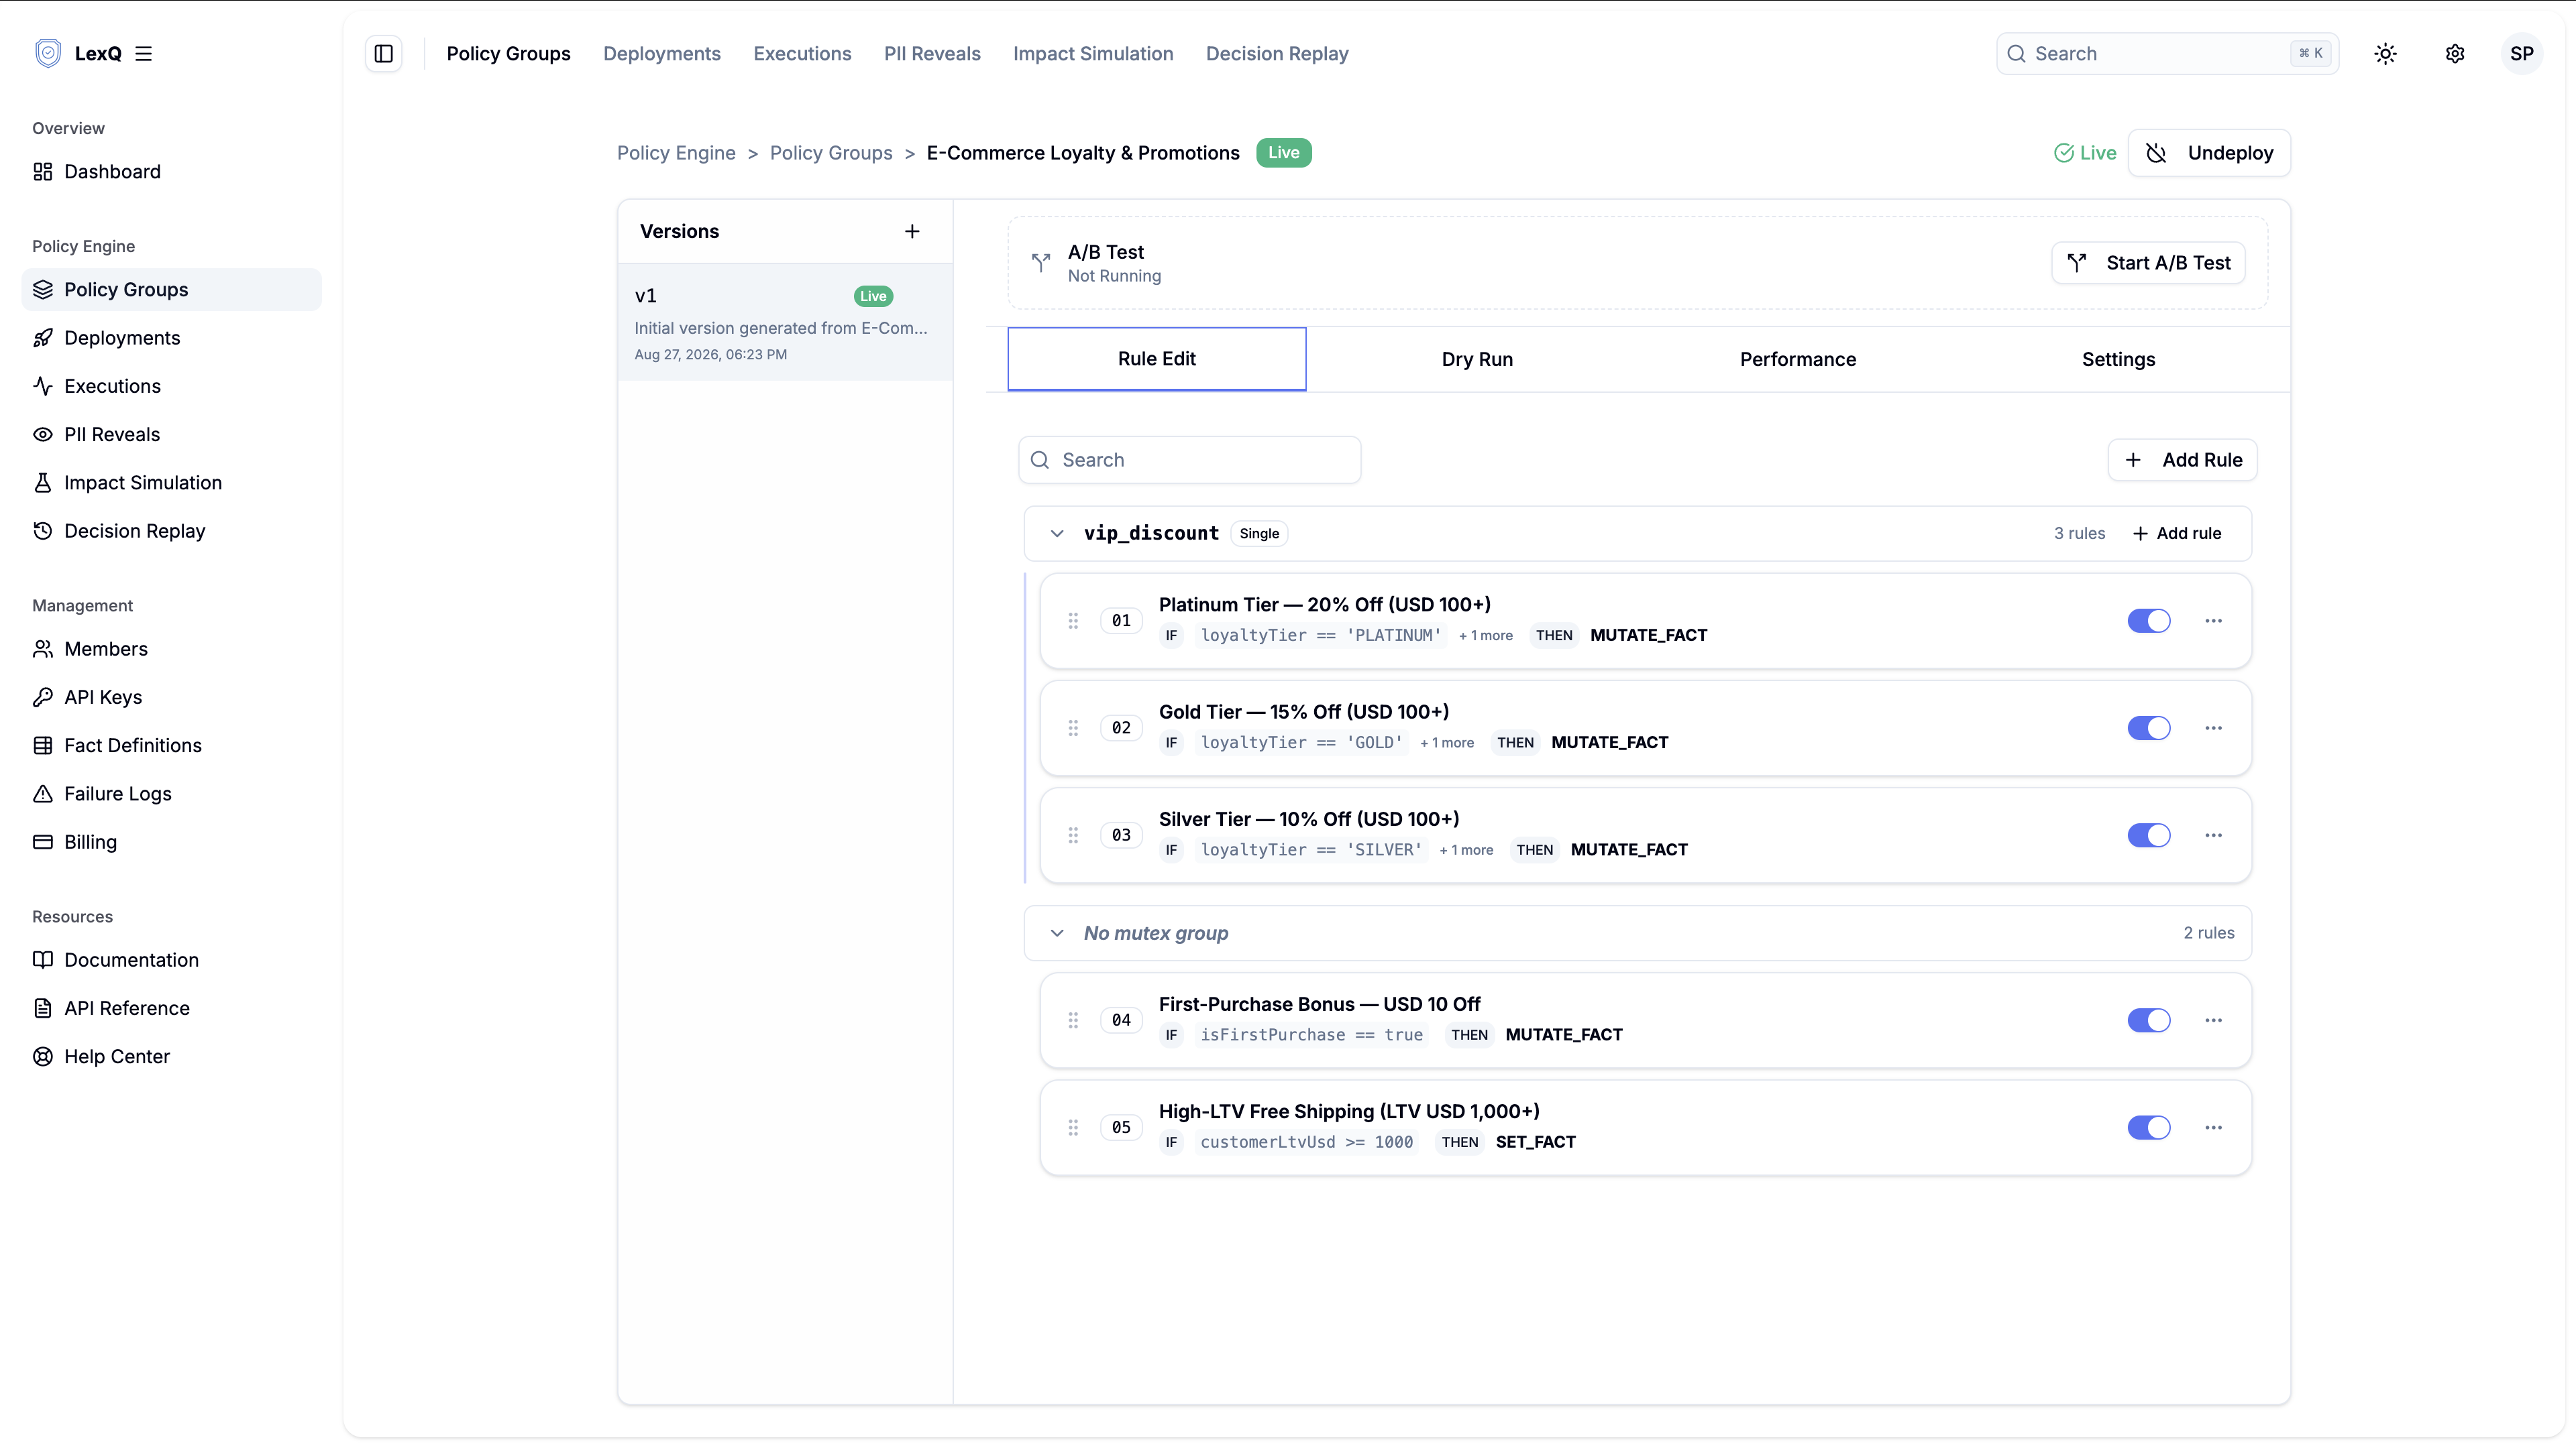This screenshot has height=1448, width=2576.
Task: Open more options for Gold Tier rule
Action: coord(2213,727)
